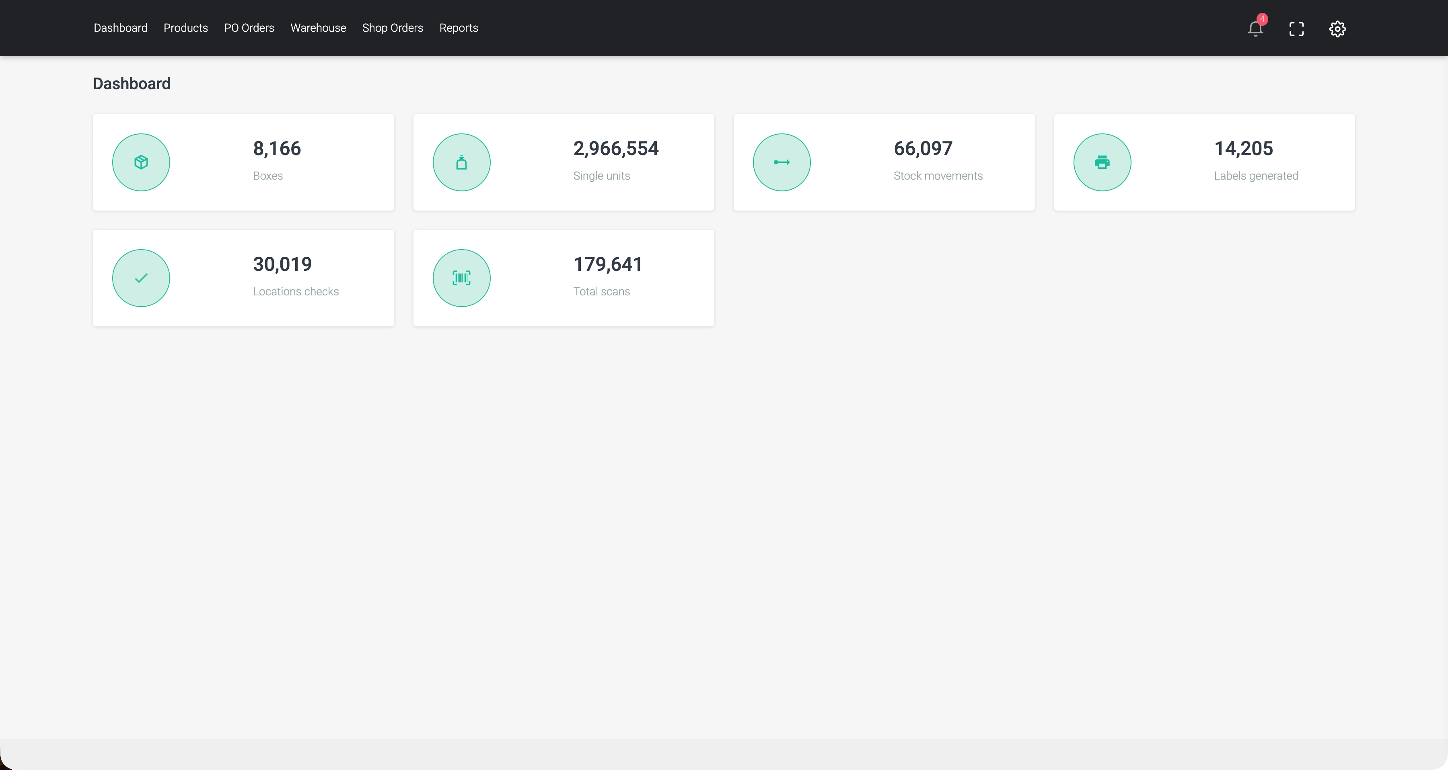Open the Dashboard menu item

(x=120, y=28)
